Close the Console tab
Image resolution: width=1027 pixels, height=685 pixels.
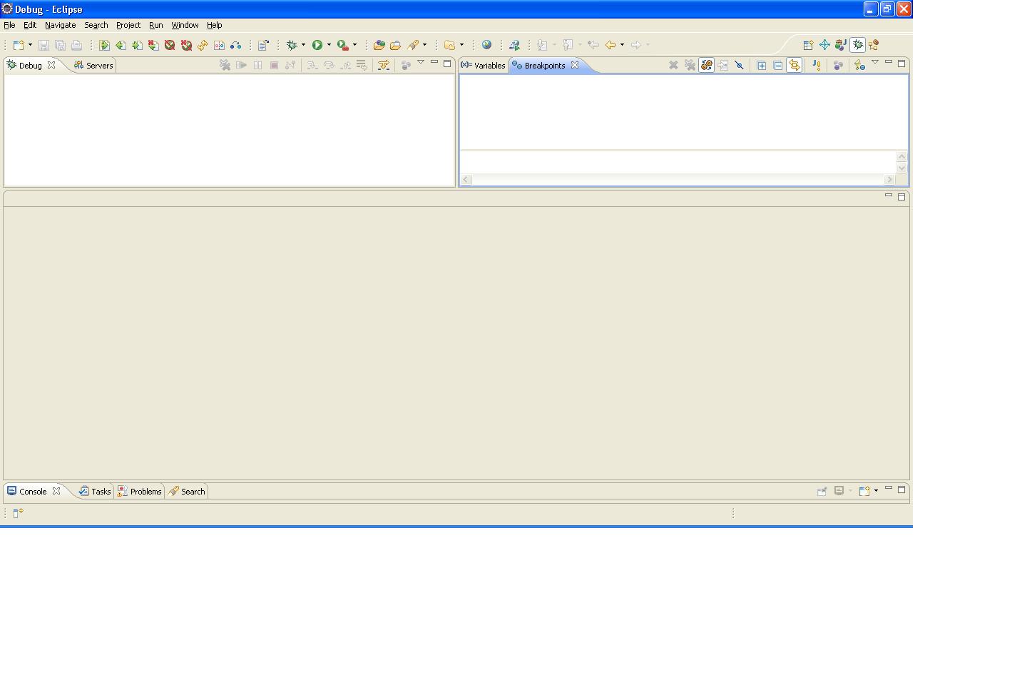[56, 491]
